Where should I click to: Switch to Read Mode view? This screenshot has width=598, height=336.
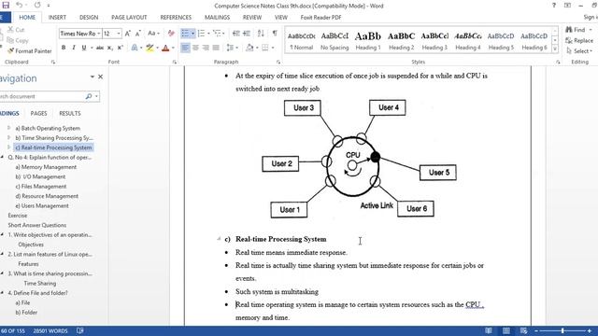click(x=489, y=330)
